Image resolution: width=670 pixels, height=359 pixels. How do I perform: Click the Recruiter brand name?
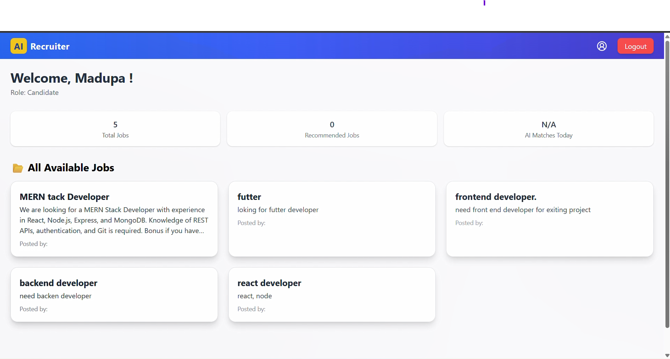point(50,46)
